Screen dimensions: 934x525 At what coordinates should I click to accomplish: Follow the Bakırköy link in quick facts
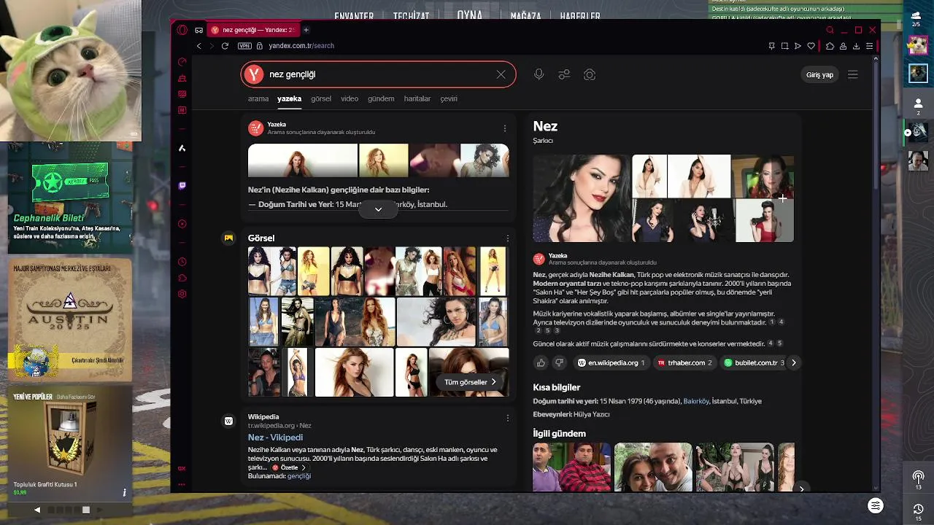696,401
